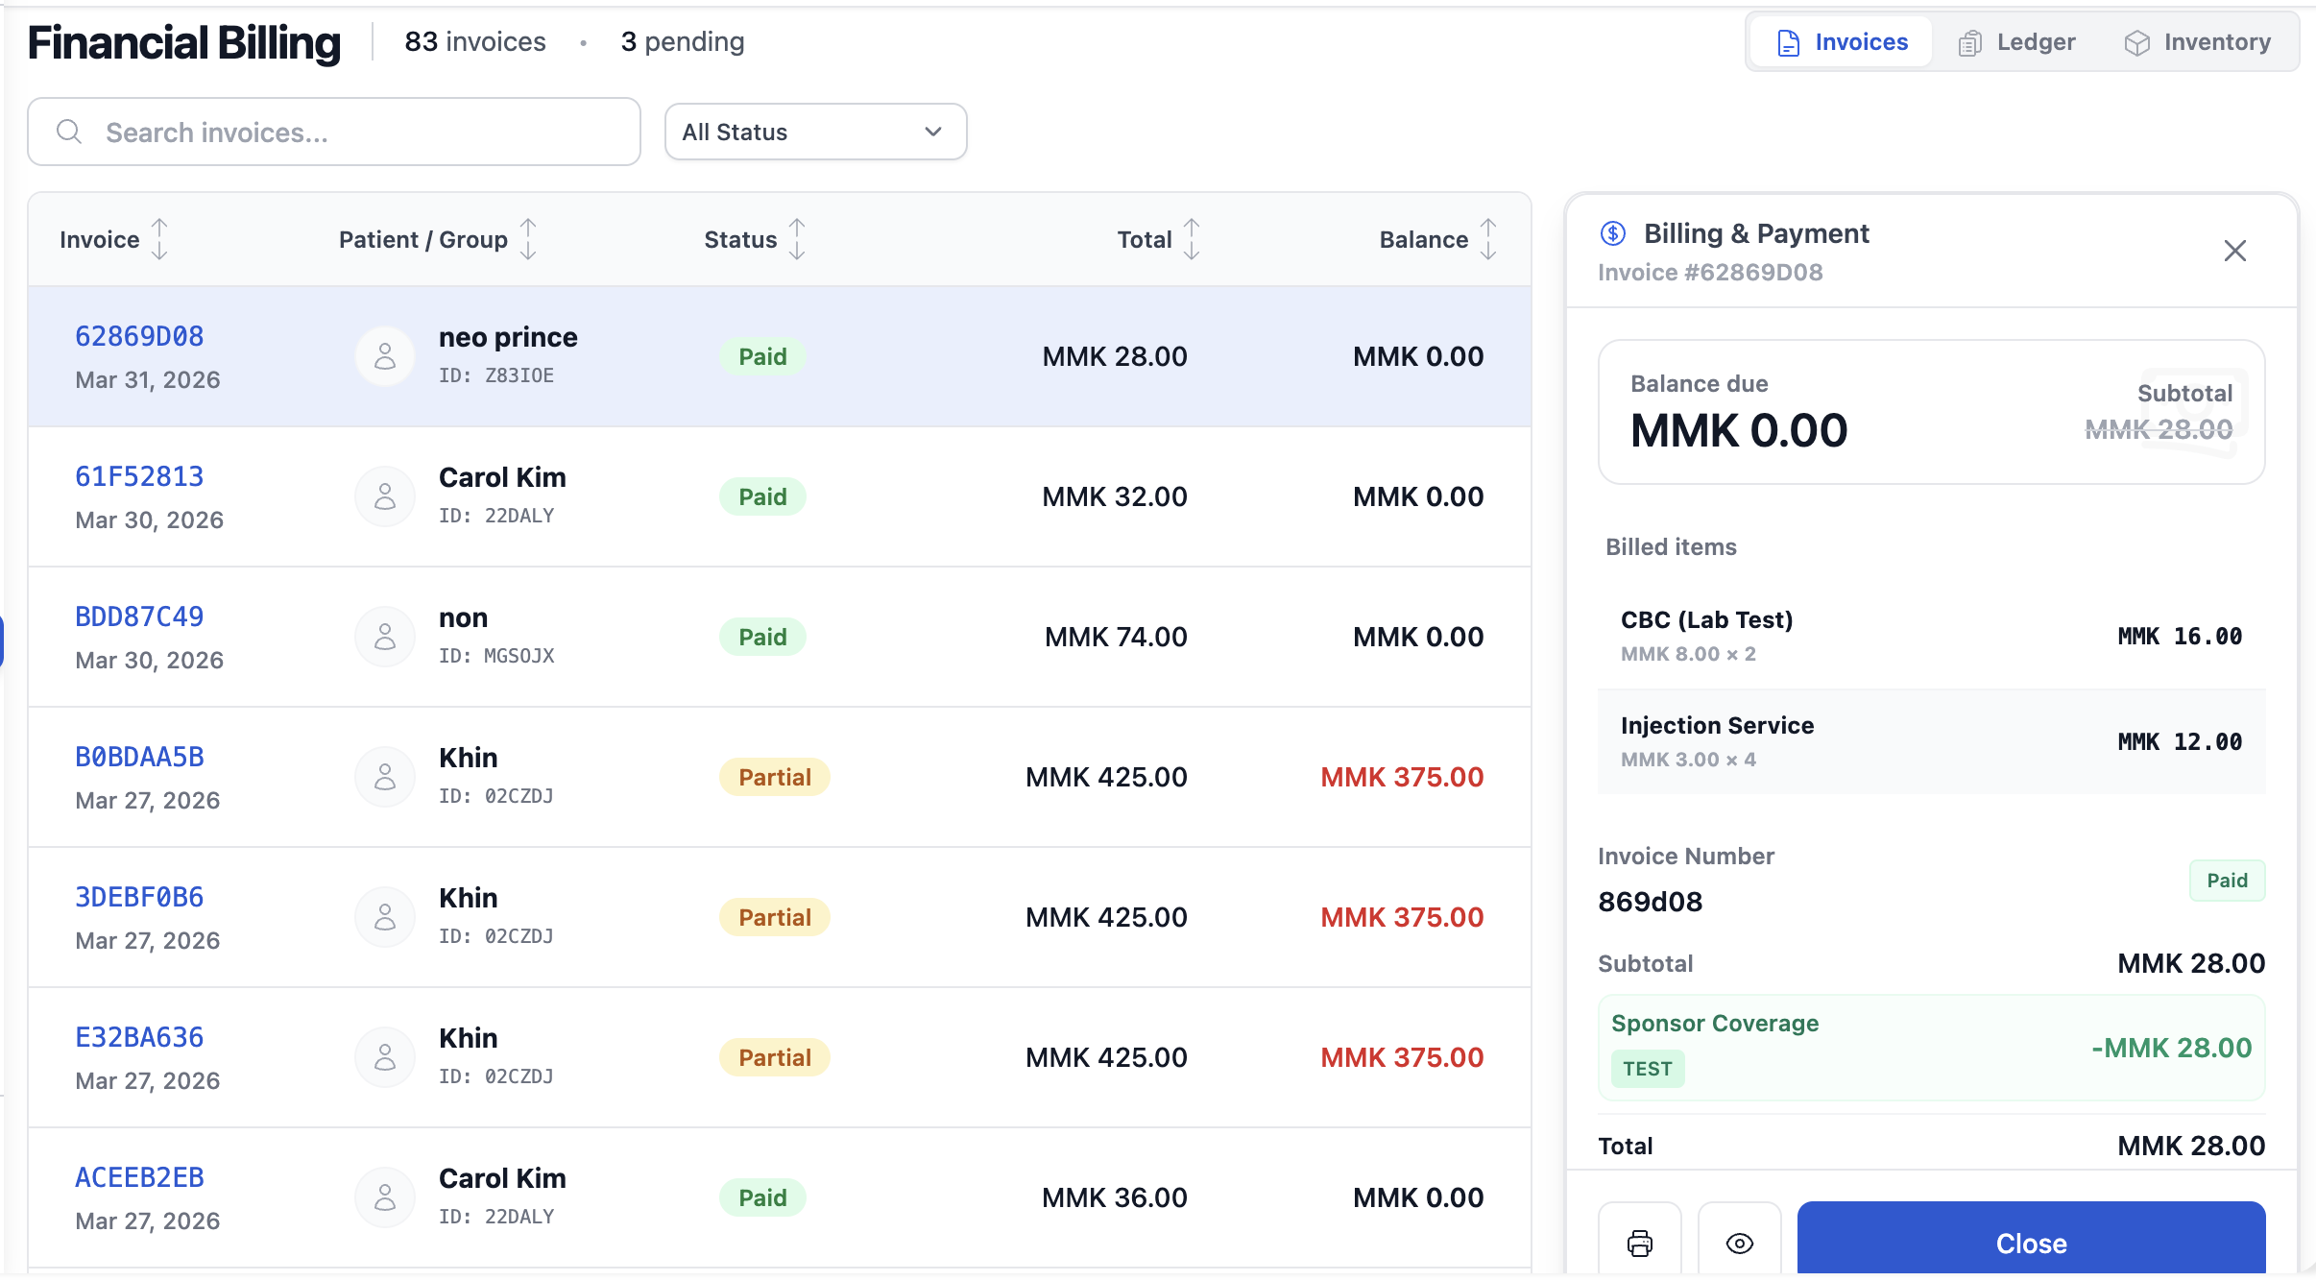Open invoice 61F52813
This screenshot has height=1281, width=2316.
138,474
